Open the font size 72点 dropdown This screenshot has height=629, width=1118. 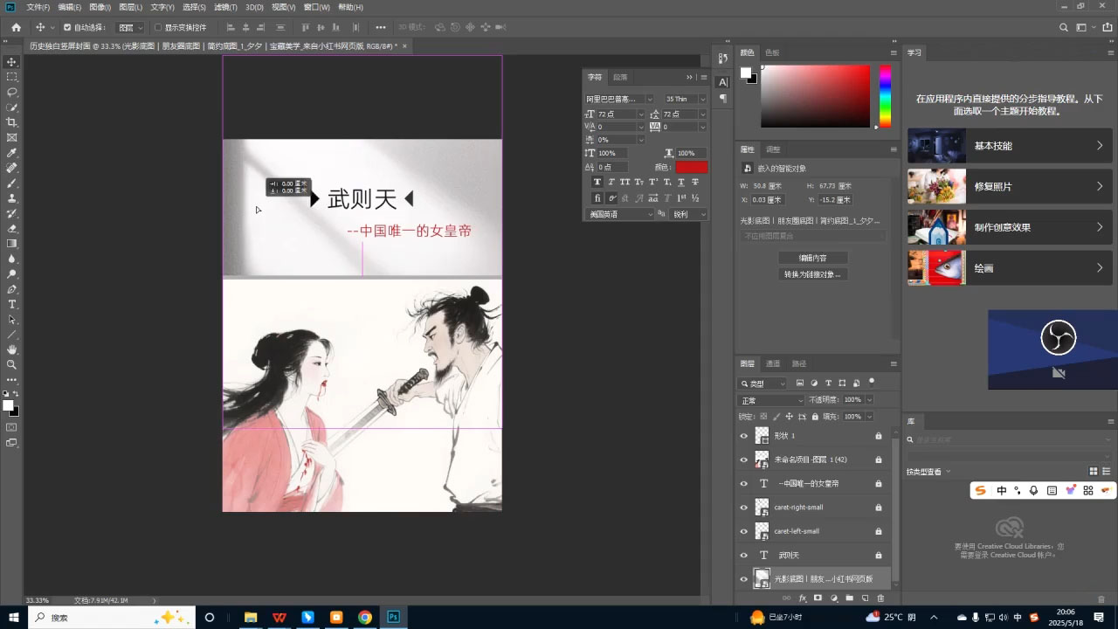pyautogui.click(x=640, y=114)
